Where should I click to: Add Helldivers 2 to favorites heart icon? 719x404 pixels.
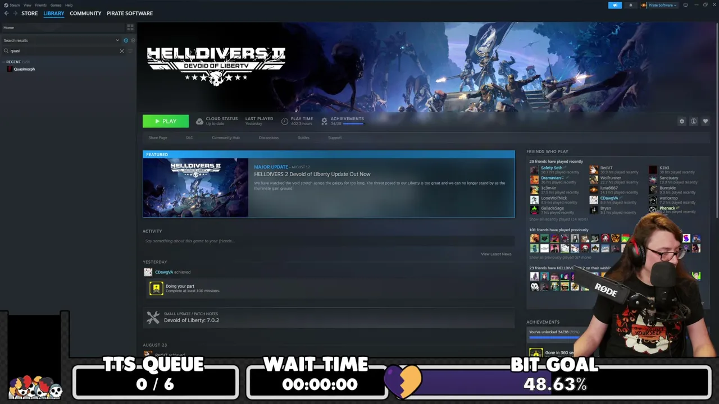pyautogui.click(x=706, y=121)
